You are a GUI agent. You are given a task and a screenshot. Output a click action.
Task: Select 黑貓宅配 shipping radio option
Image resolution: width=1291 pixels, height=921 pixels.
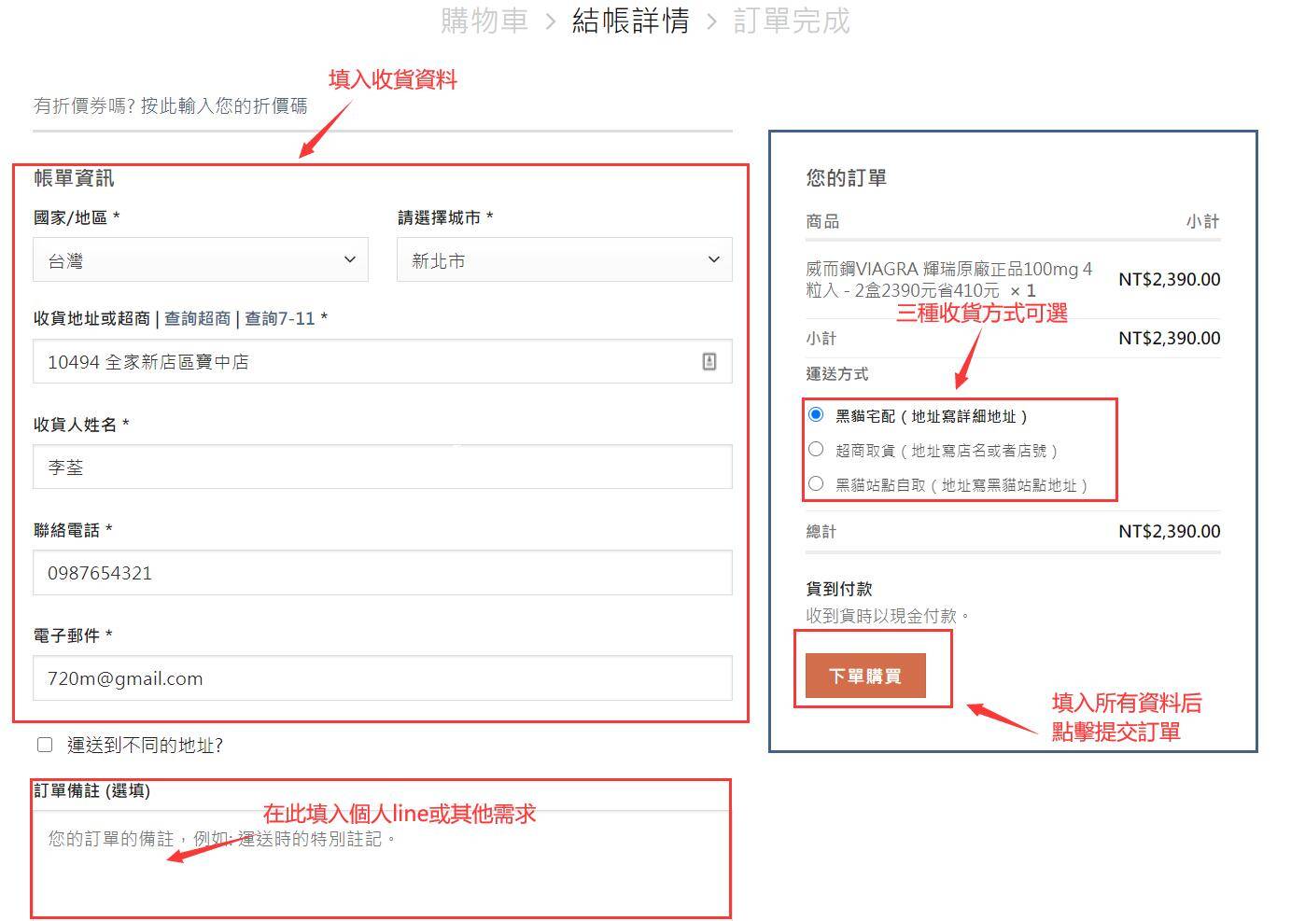click(816, 414)
